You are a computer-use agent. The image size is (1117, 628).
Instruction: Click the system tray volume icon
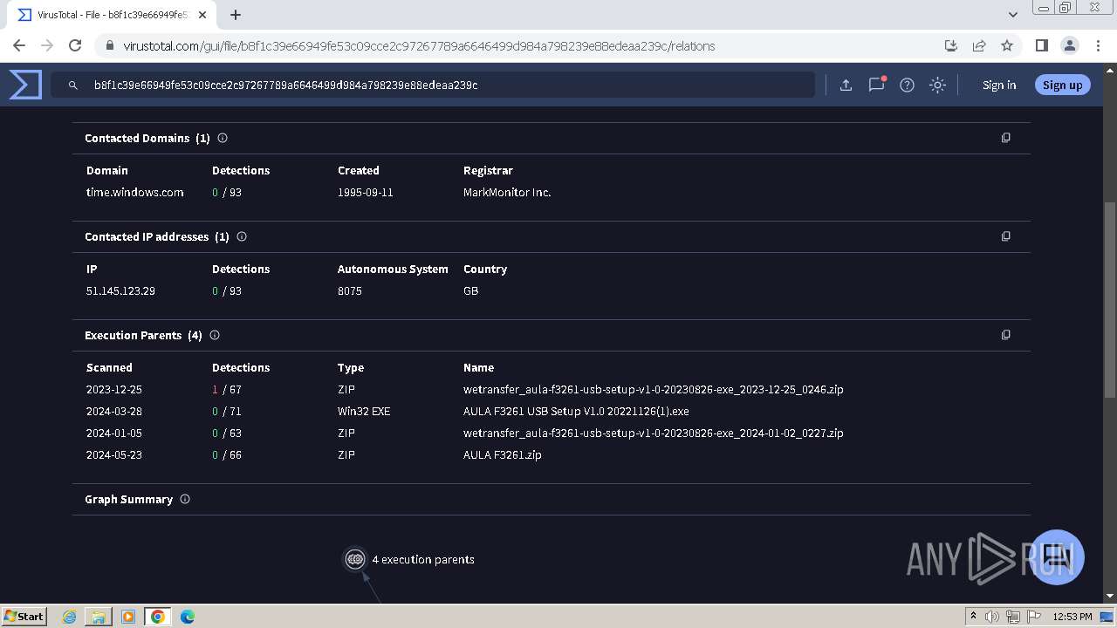click(x=992, y=617)
